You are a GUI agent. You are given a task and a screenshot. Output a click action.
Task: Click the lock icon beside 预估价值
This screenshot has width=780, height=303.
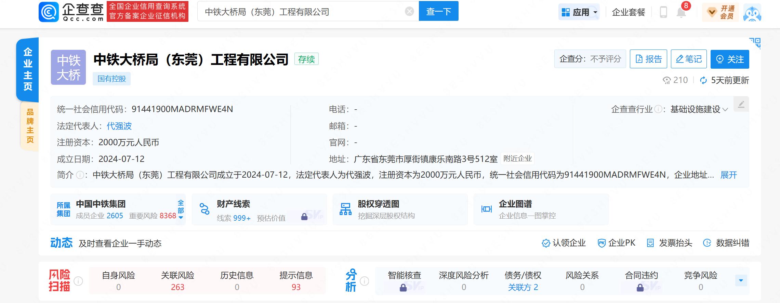click(304, 217)
